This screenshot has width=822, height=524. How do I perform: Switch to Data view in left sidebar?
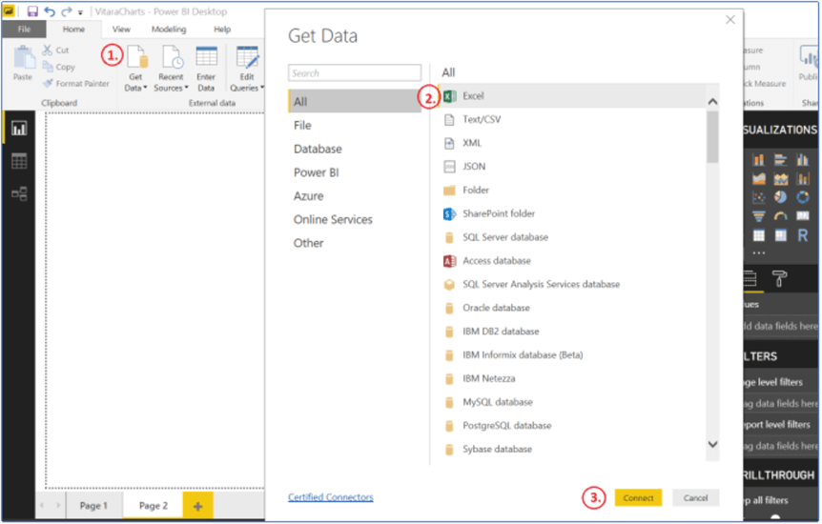tap(19, 161)
